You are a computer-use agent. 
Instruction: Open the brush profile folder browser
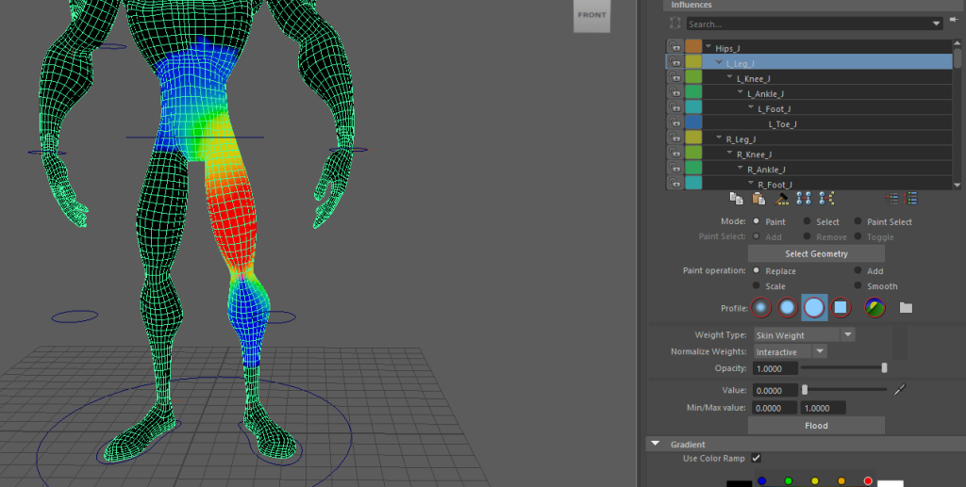pos(906,308)
